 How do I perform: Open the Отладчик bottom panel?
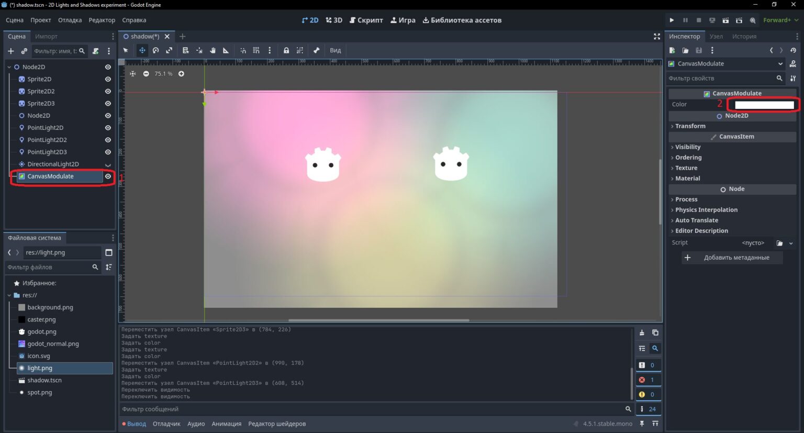pos(166,424)
